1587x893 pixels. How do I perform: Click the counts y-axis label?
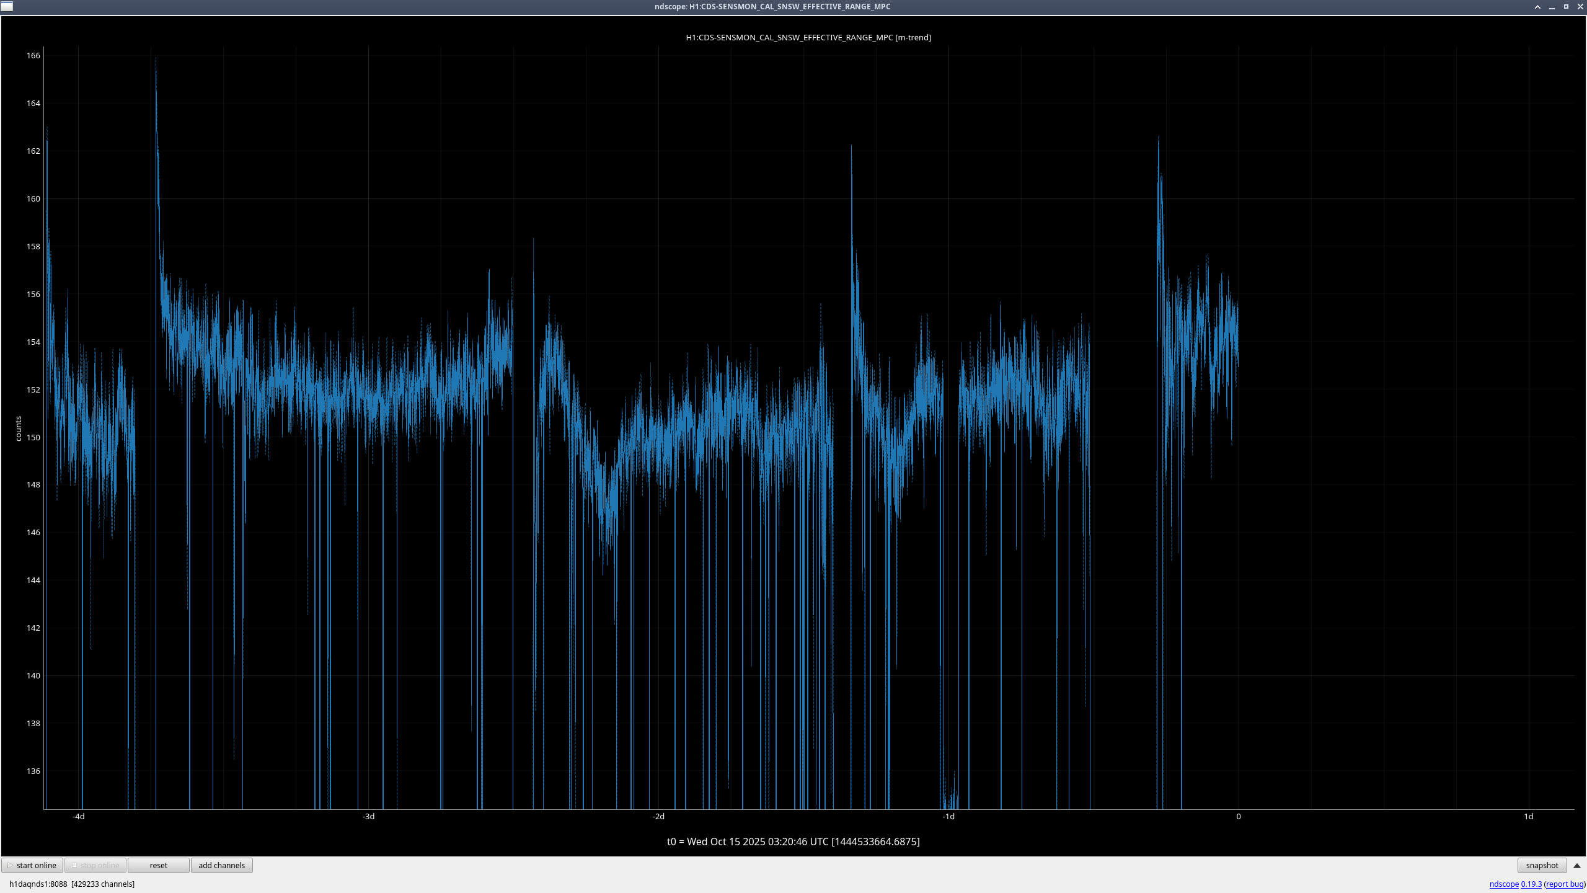[19, 429]
